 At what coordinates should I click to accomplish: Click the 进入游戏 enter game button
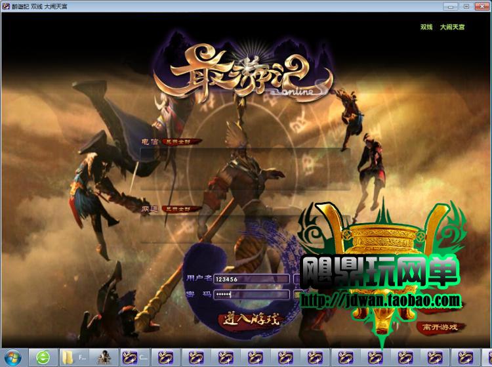251,319
